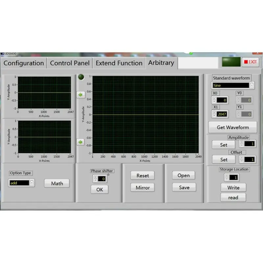The width and height of the screenshot is (263, 263).
Task: Click the green status indicator beside EXIT
Action: tap(231, 62)
